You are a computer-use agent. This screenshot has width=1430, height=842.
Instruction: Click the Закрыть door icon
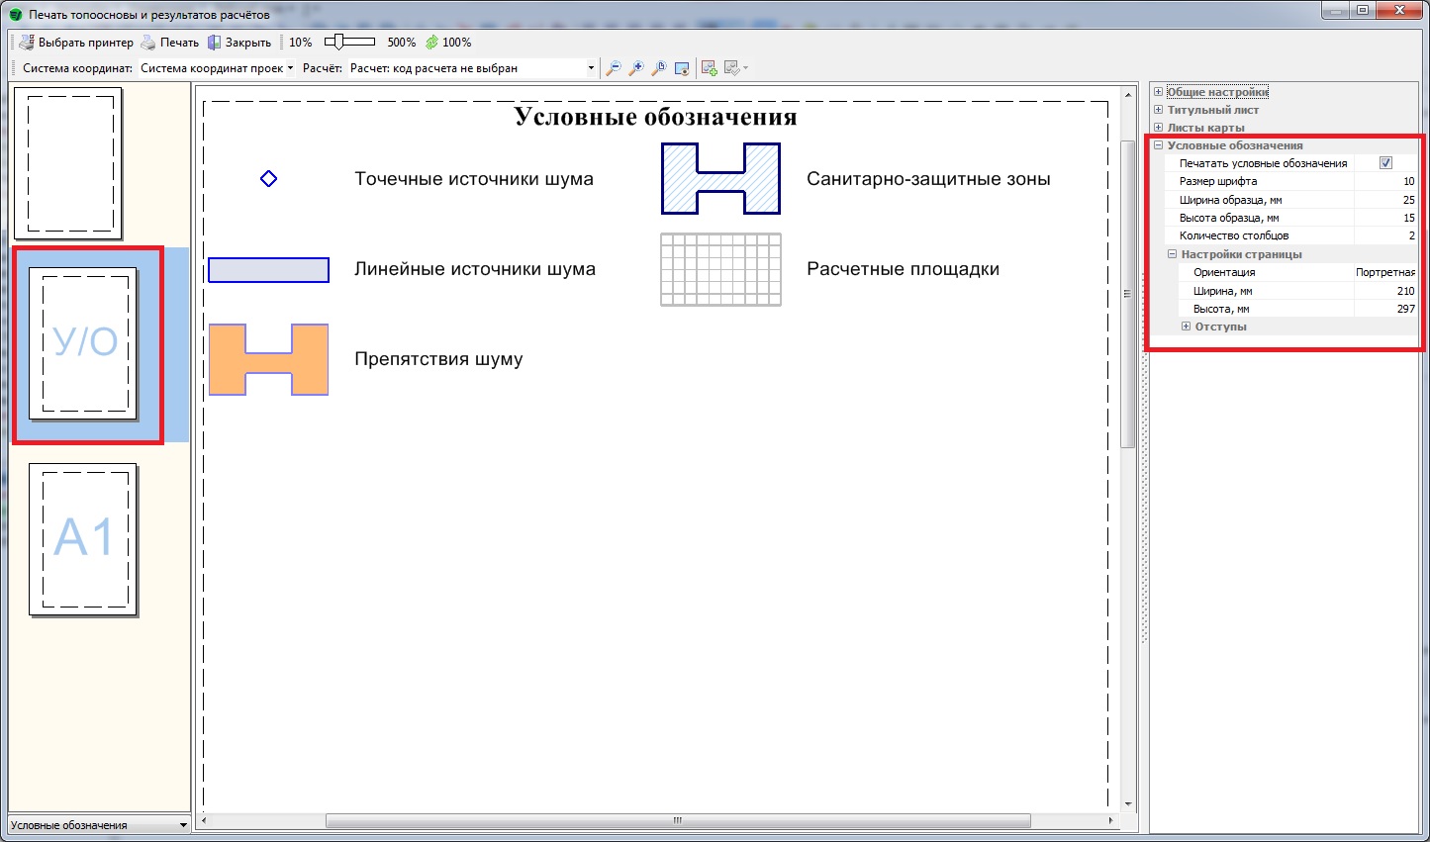(x=214, y=43)
